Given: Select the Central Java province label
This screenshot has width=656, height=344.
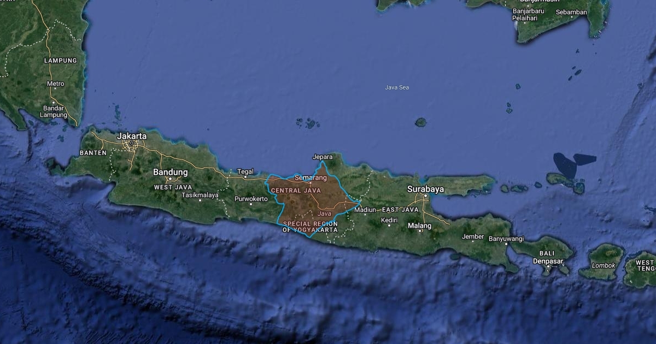Looking at the screenshot, I should 296,191.
